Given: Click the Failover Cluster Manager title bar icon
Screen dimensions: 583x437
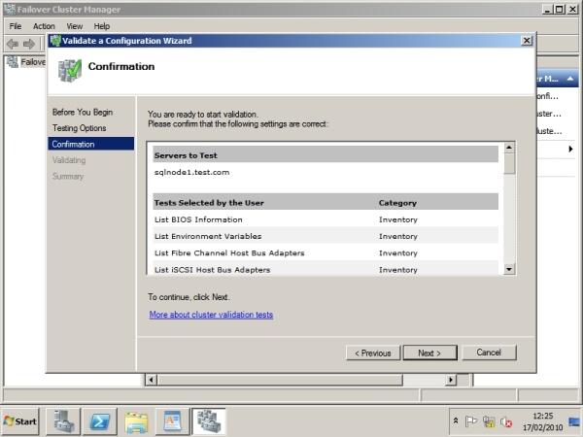Looking at the screenshot, I should 10,9.
